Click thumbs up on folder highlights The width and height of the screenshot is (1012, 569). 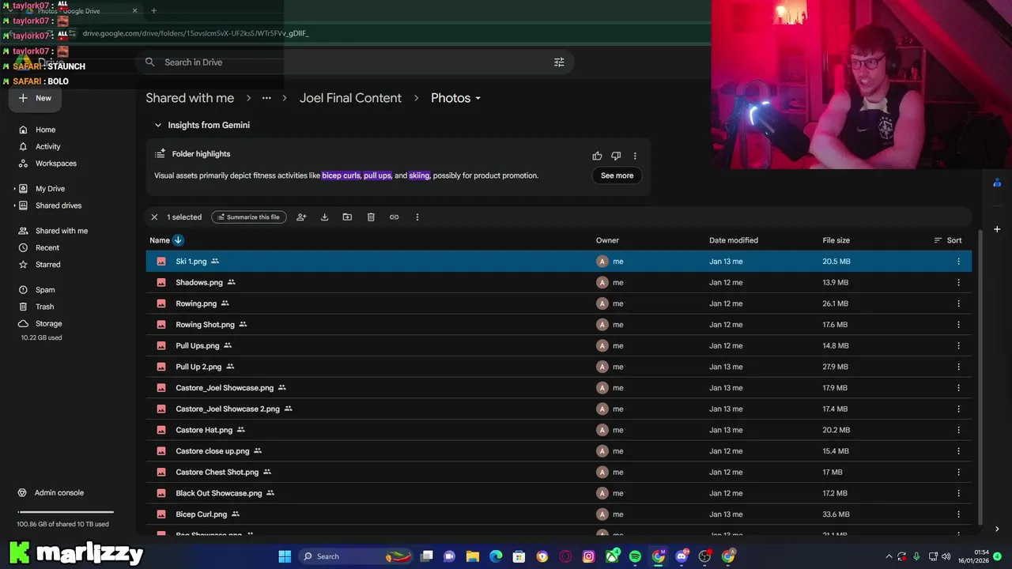pyautogui.click(x=597, y=156)
